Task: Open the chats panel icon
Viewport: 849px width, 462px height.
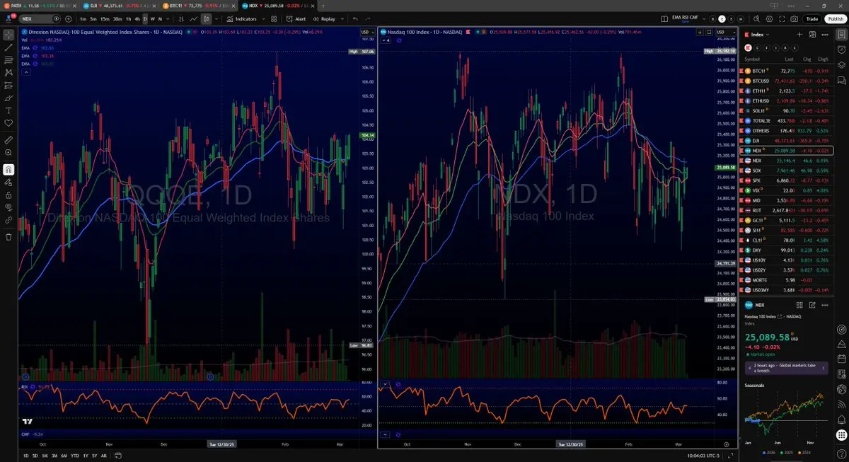Action: (x=841, y=81)
